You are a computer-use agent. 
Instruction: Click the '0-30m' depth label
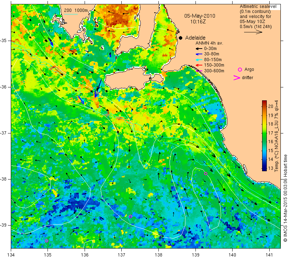tap(210, 49)
